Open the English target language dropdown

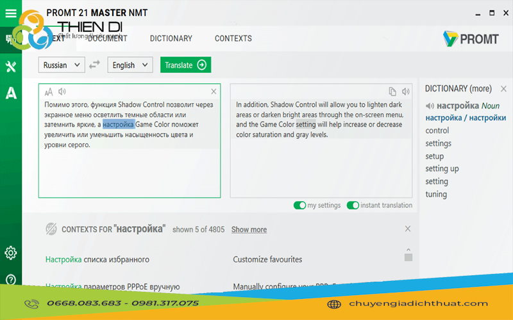click(129, 65)
